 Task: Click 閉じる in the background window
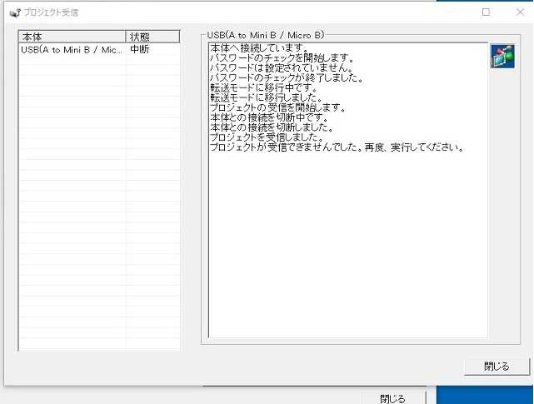pos(392,398)
